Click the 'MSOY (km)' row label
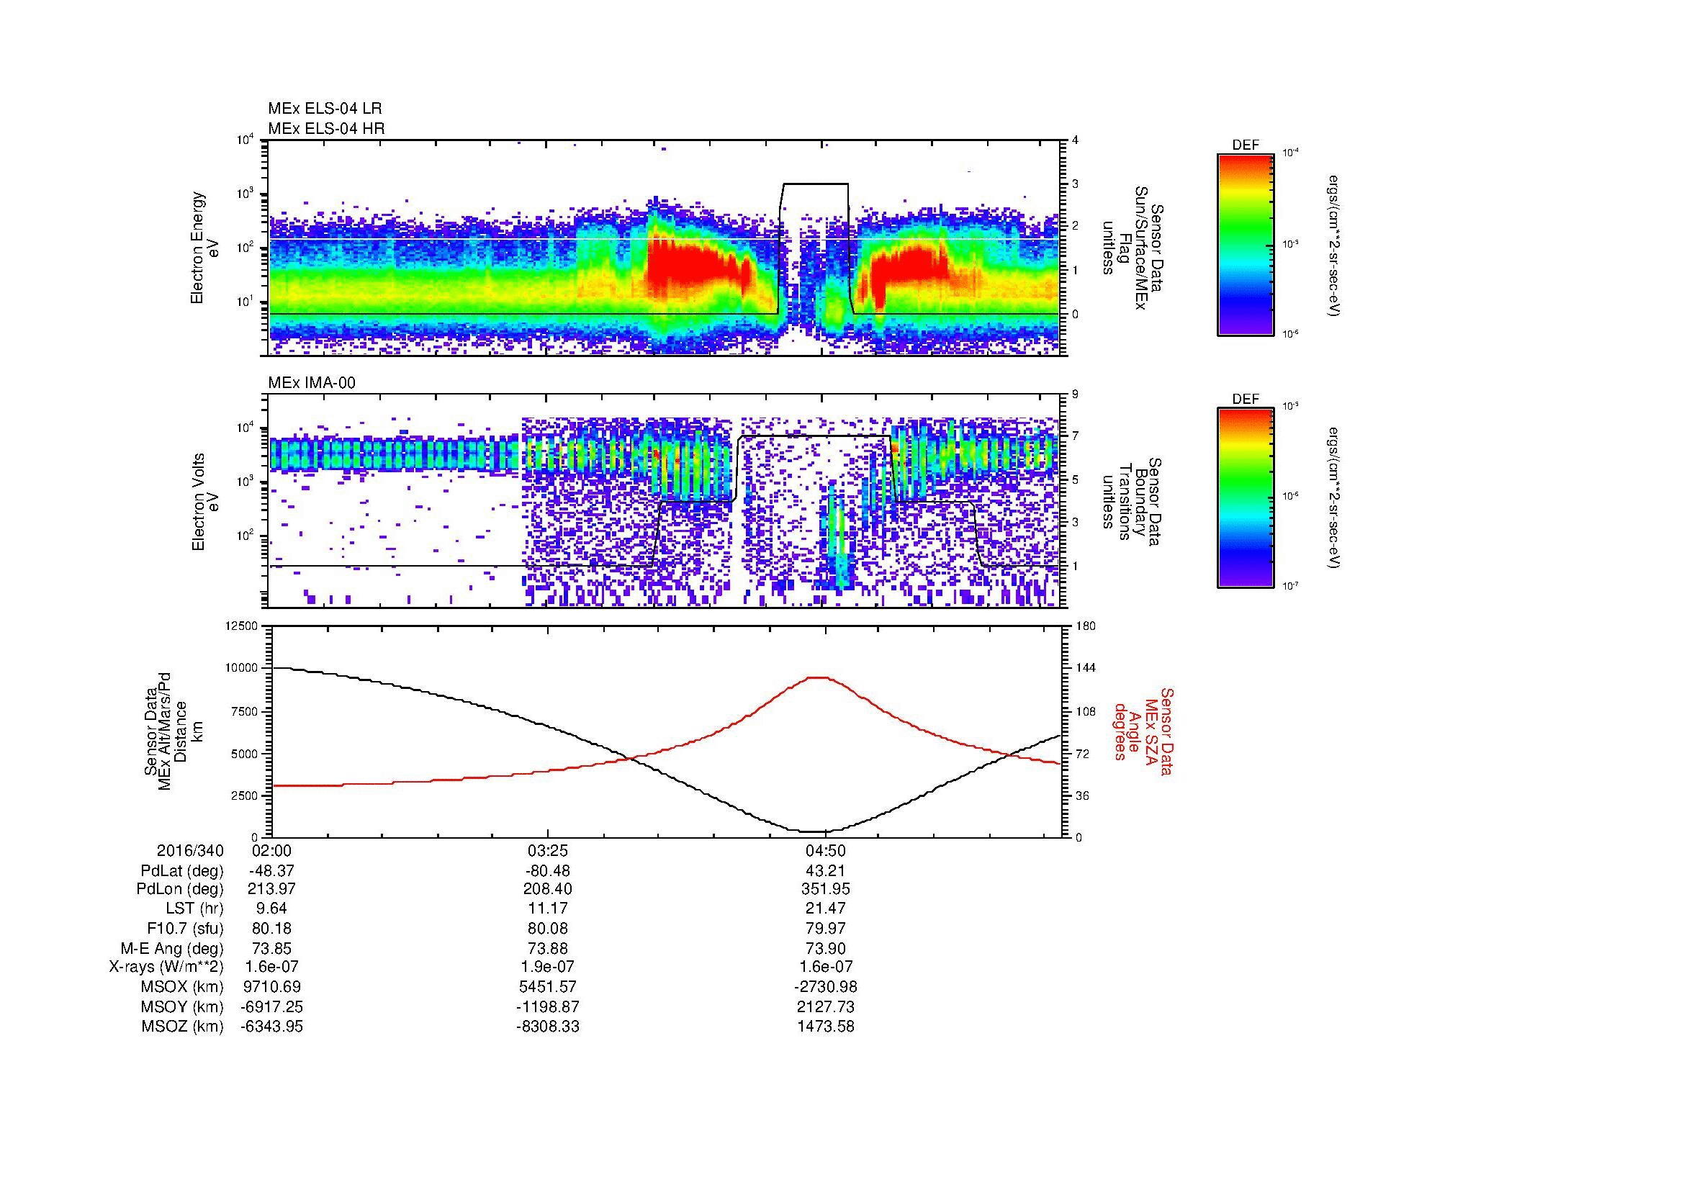The width and height of the screenshot is (1684, 1190). click(x=183, y=1007)
